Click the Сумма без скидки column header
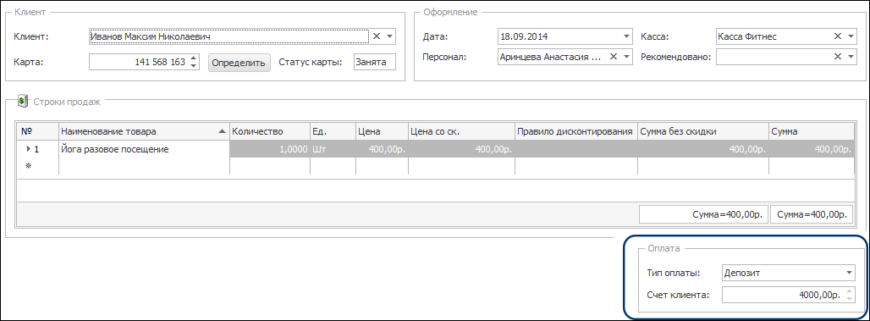Viewport: 870px width, 321px height. click(x=702, y=131)
